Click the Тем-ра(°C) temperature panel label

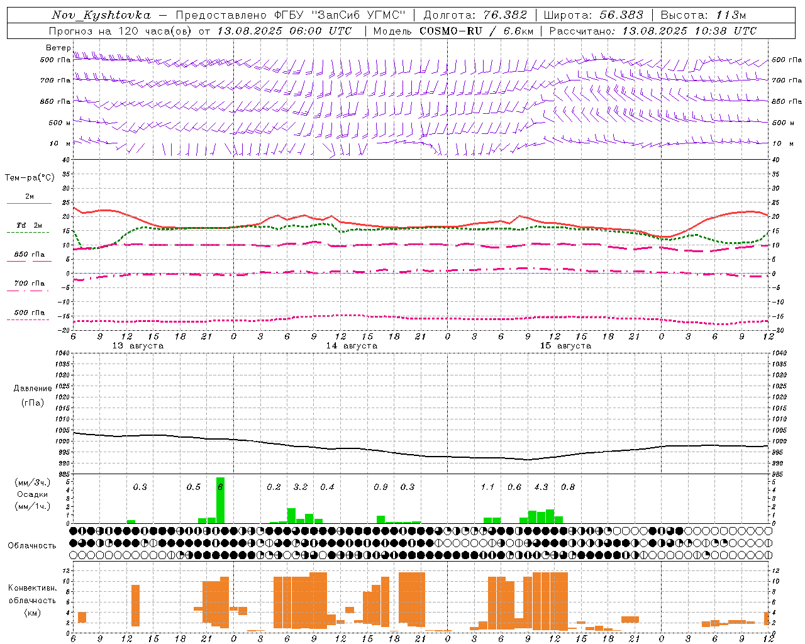click(30, 178)
